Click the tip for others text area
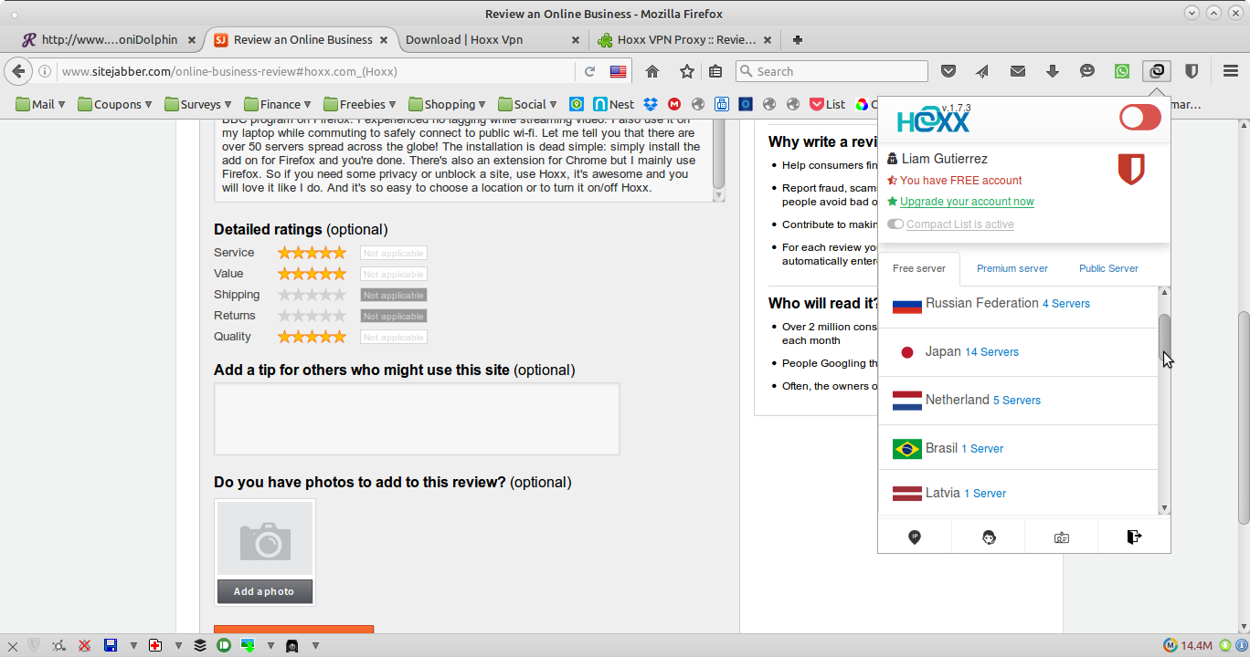 417,419
